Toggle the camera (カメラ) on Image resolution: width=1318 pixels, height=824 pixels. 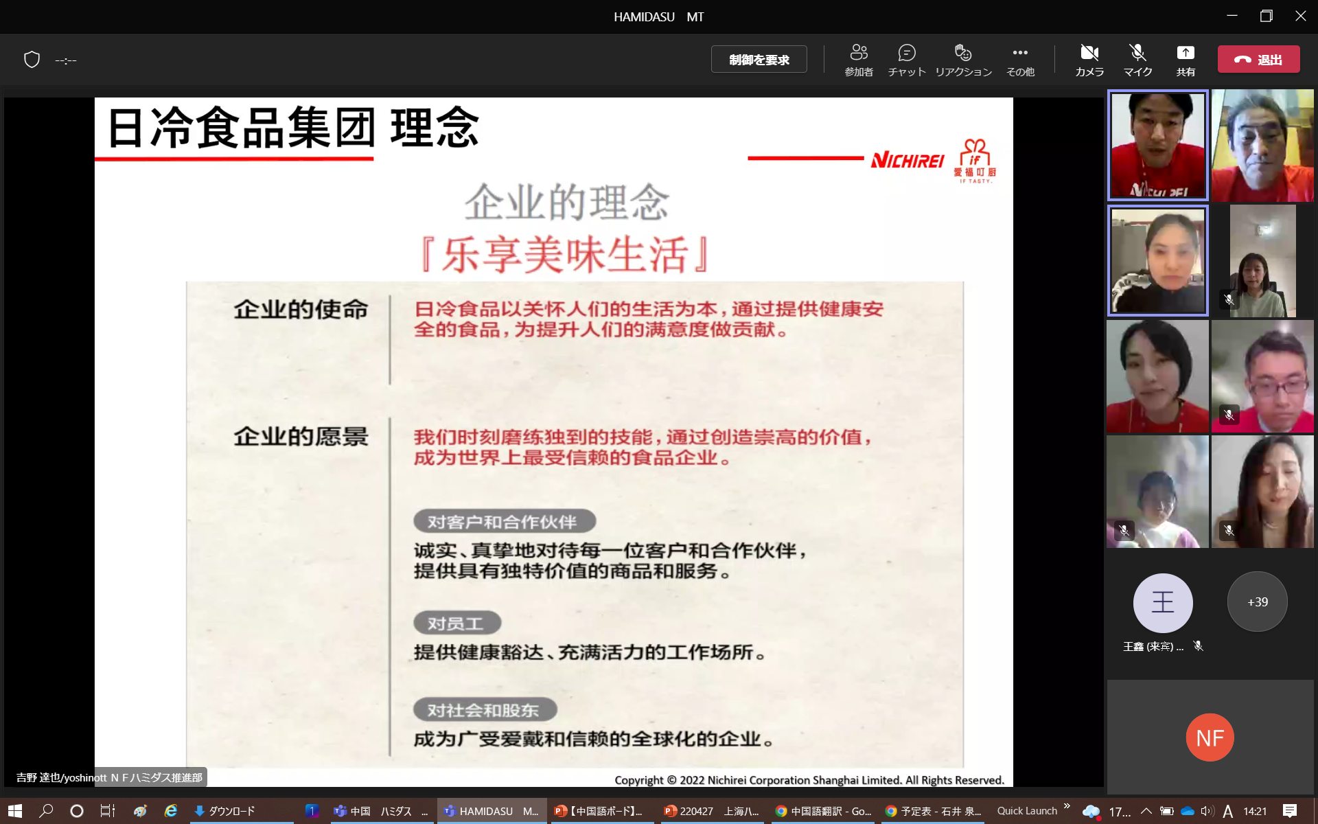pos(1089,60)
